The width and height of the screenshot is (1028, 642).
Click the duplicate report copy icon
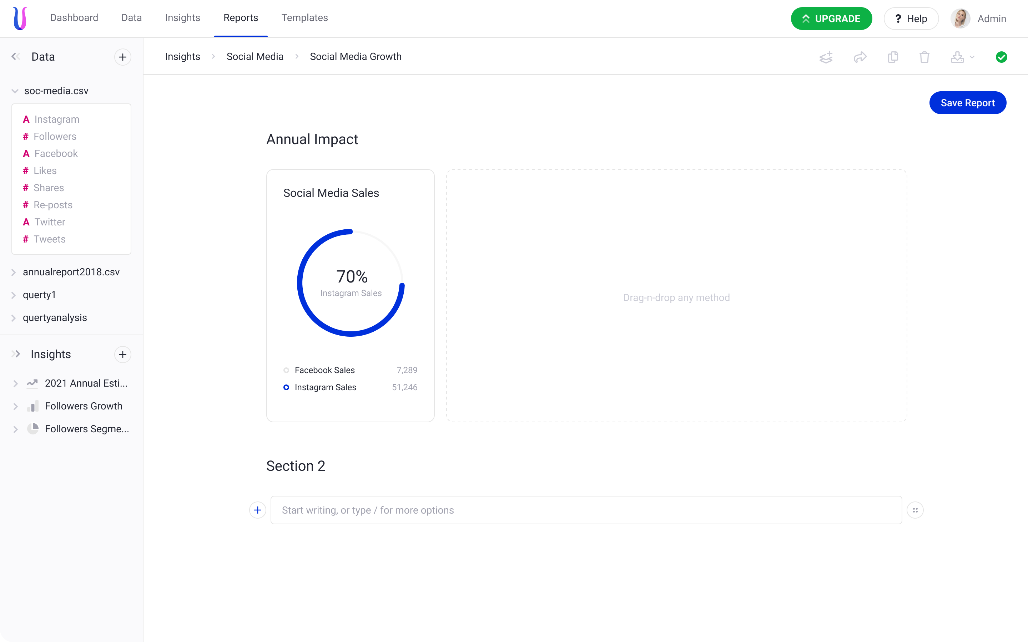[893, 57]
